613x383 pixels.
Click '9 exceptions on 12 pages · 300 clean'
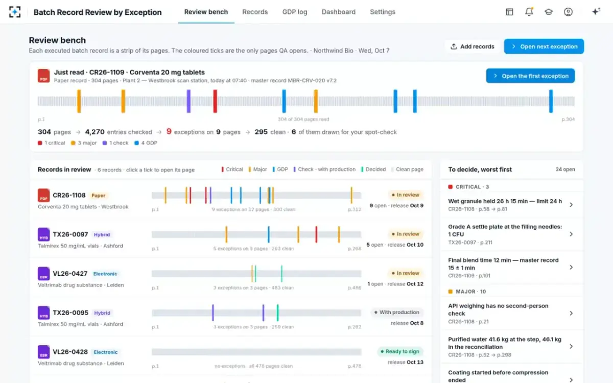coord(254,209)
